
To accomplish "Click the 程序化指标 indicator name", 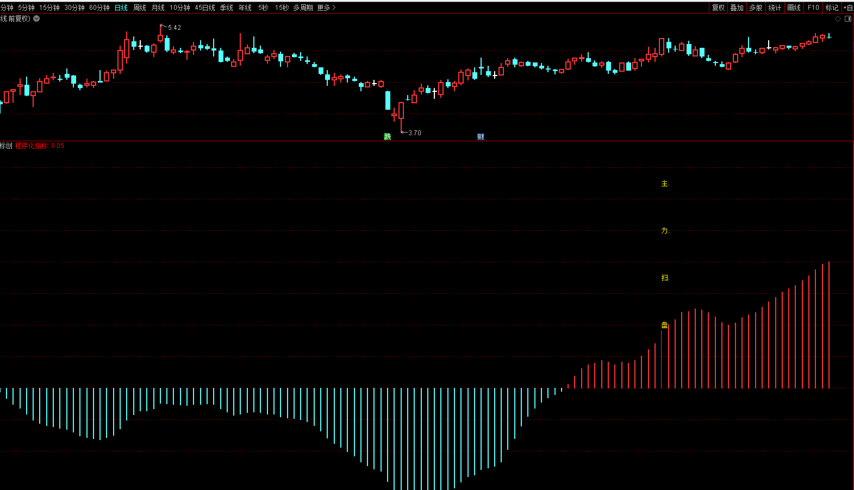I will pyautogui.click(x=32, y=146).
